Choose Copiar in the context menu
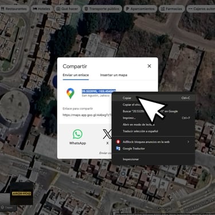The height and width of the screenshot is (215, 215). (x=153, y=98)
